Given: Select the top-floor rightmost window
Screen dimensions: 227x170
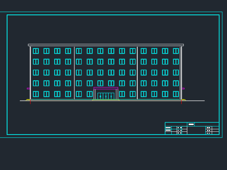Looking at the screenshot, I should pyautogui.click(x=176, y=51).
